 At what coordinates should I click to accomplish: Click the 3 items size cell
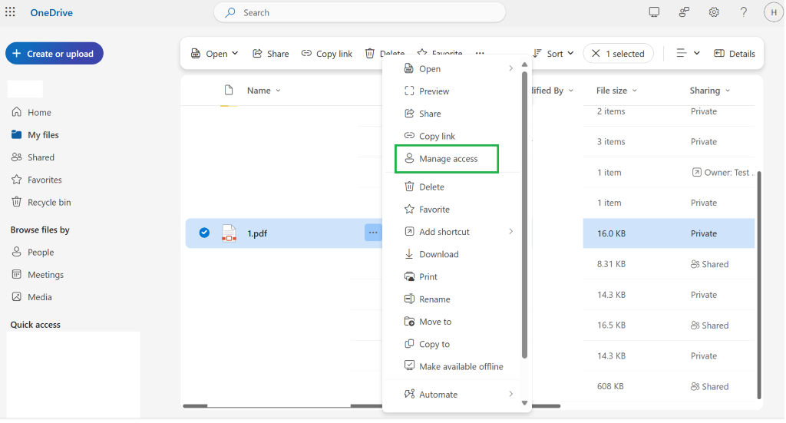[x=611, y=142]
